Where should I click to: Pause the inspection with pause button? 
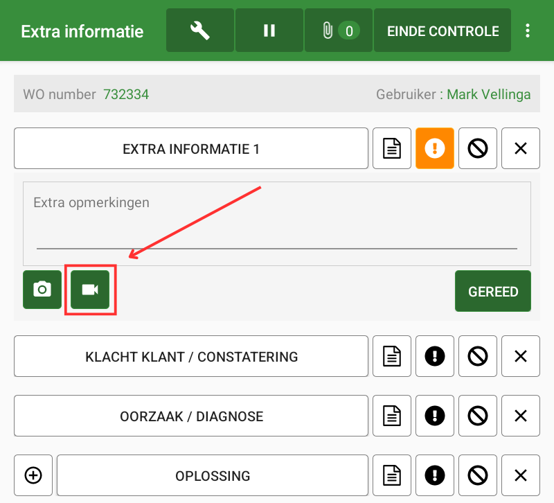[x=269, y=30]
